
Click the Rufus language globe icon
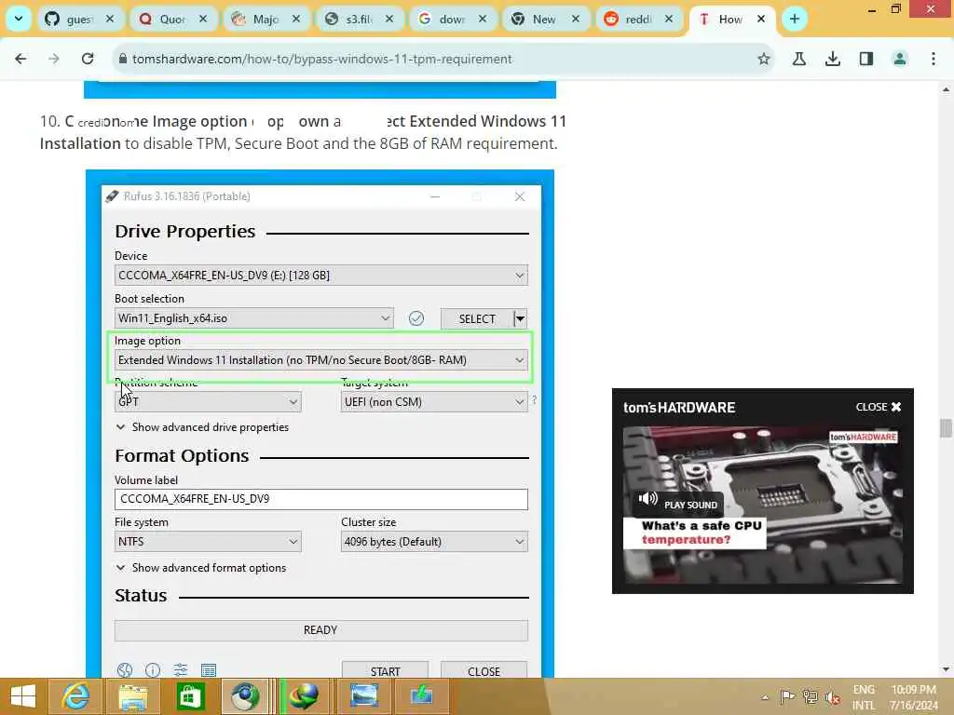[125, 670]
